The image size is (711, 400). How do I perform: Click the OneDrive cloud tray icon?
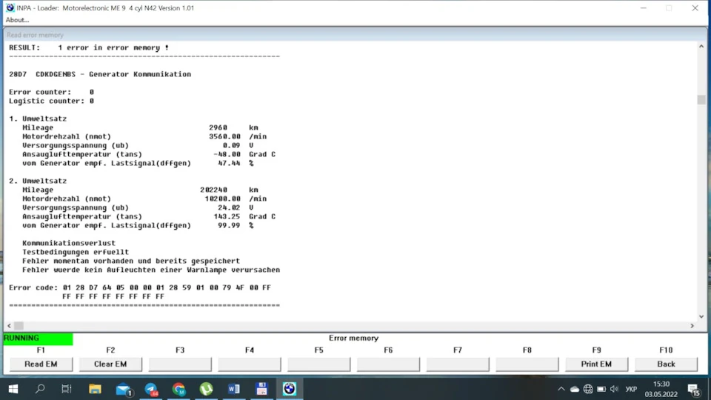tap(575, 389)
